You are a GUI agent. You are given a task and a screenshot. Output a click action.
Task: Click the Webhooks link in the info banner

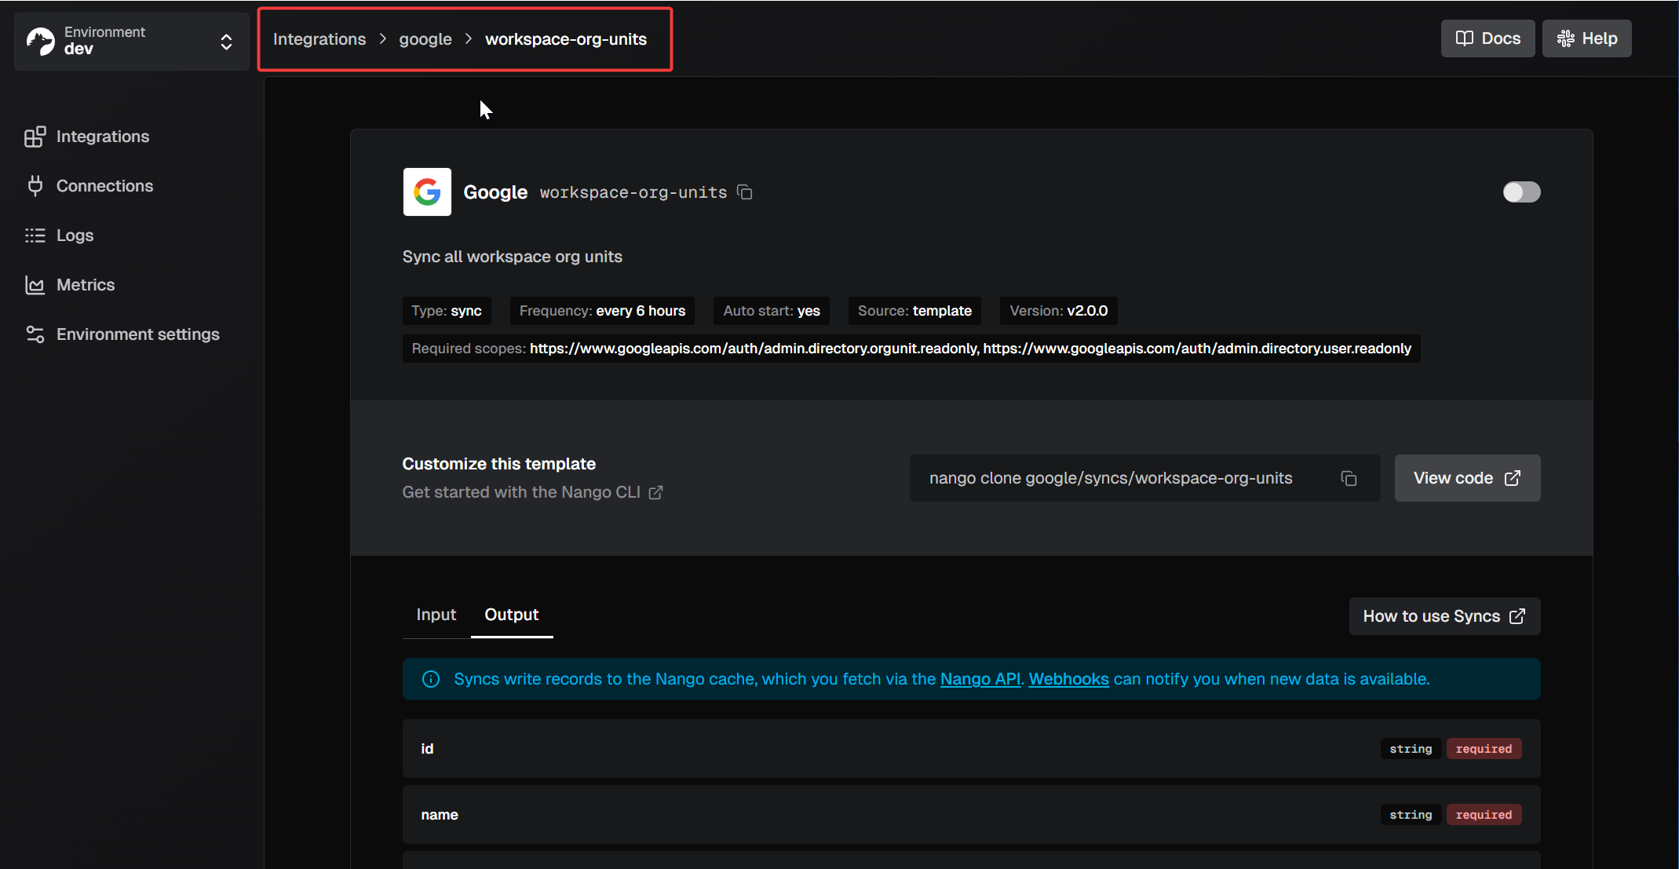[1068, 679]
